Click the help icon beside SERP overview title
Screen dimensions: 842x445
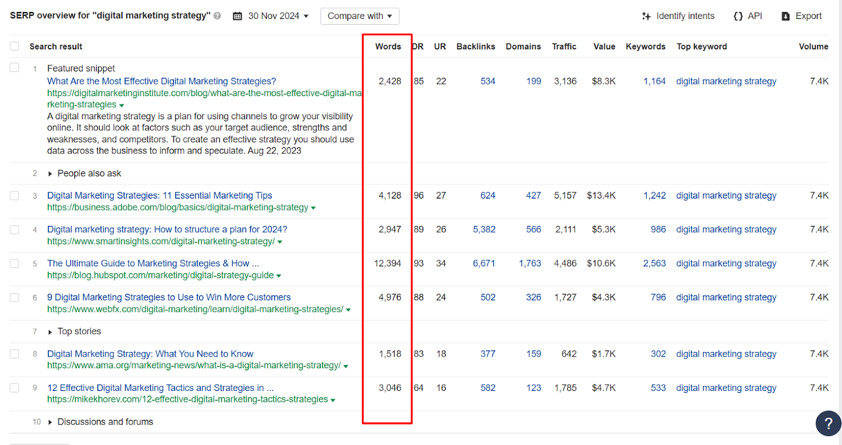click(217, 16)
